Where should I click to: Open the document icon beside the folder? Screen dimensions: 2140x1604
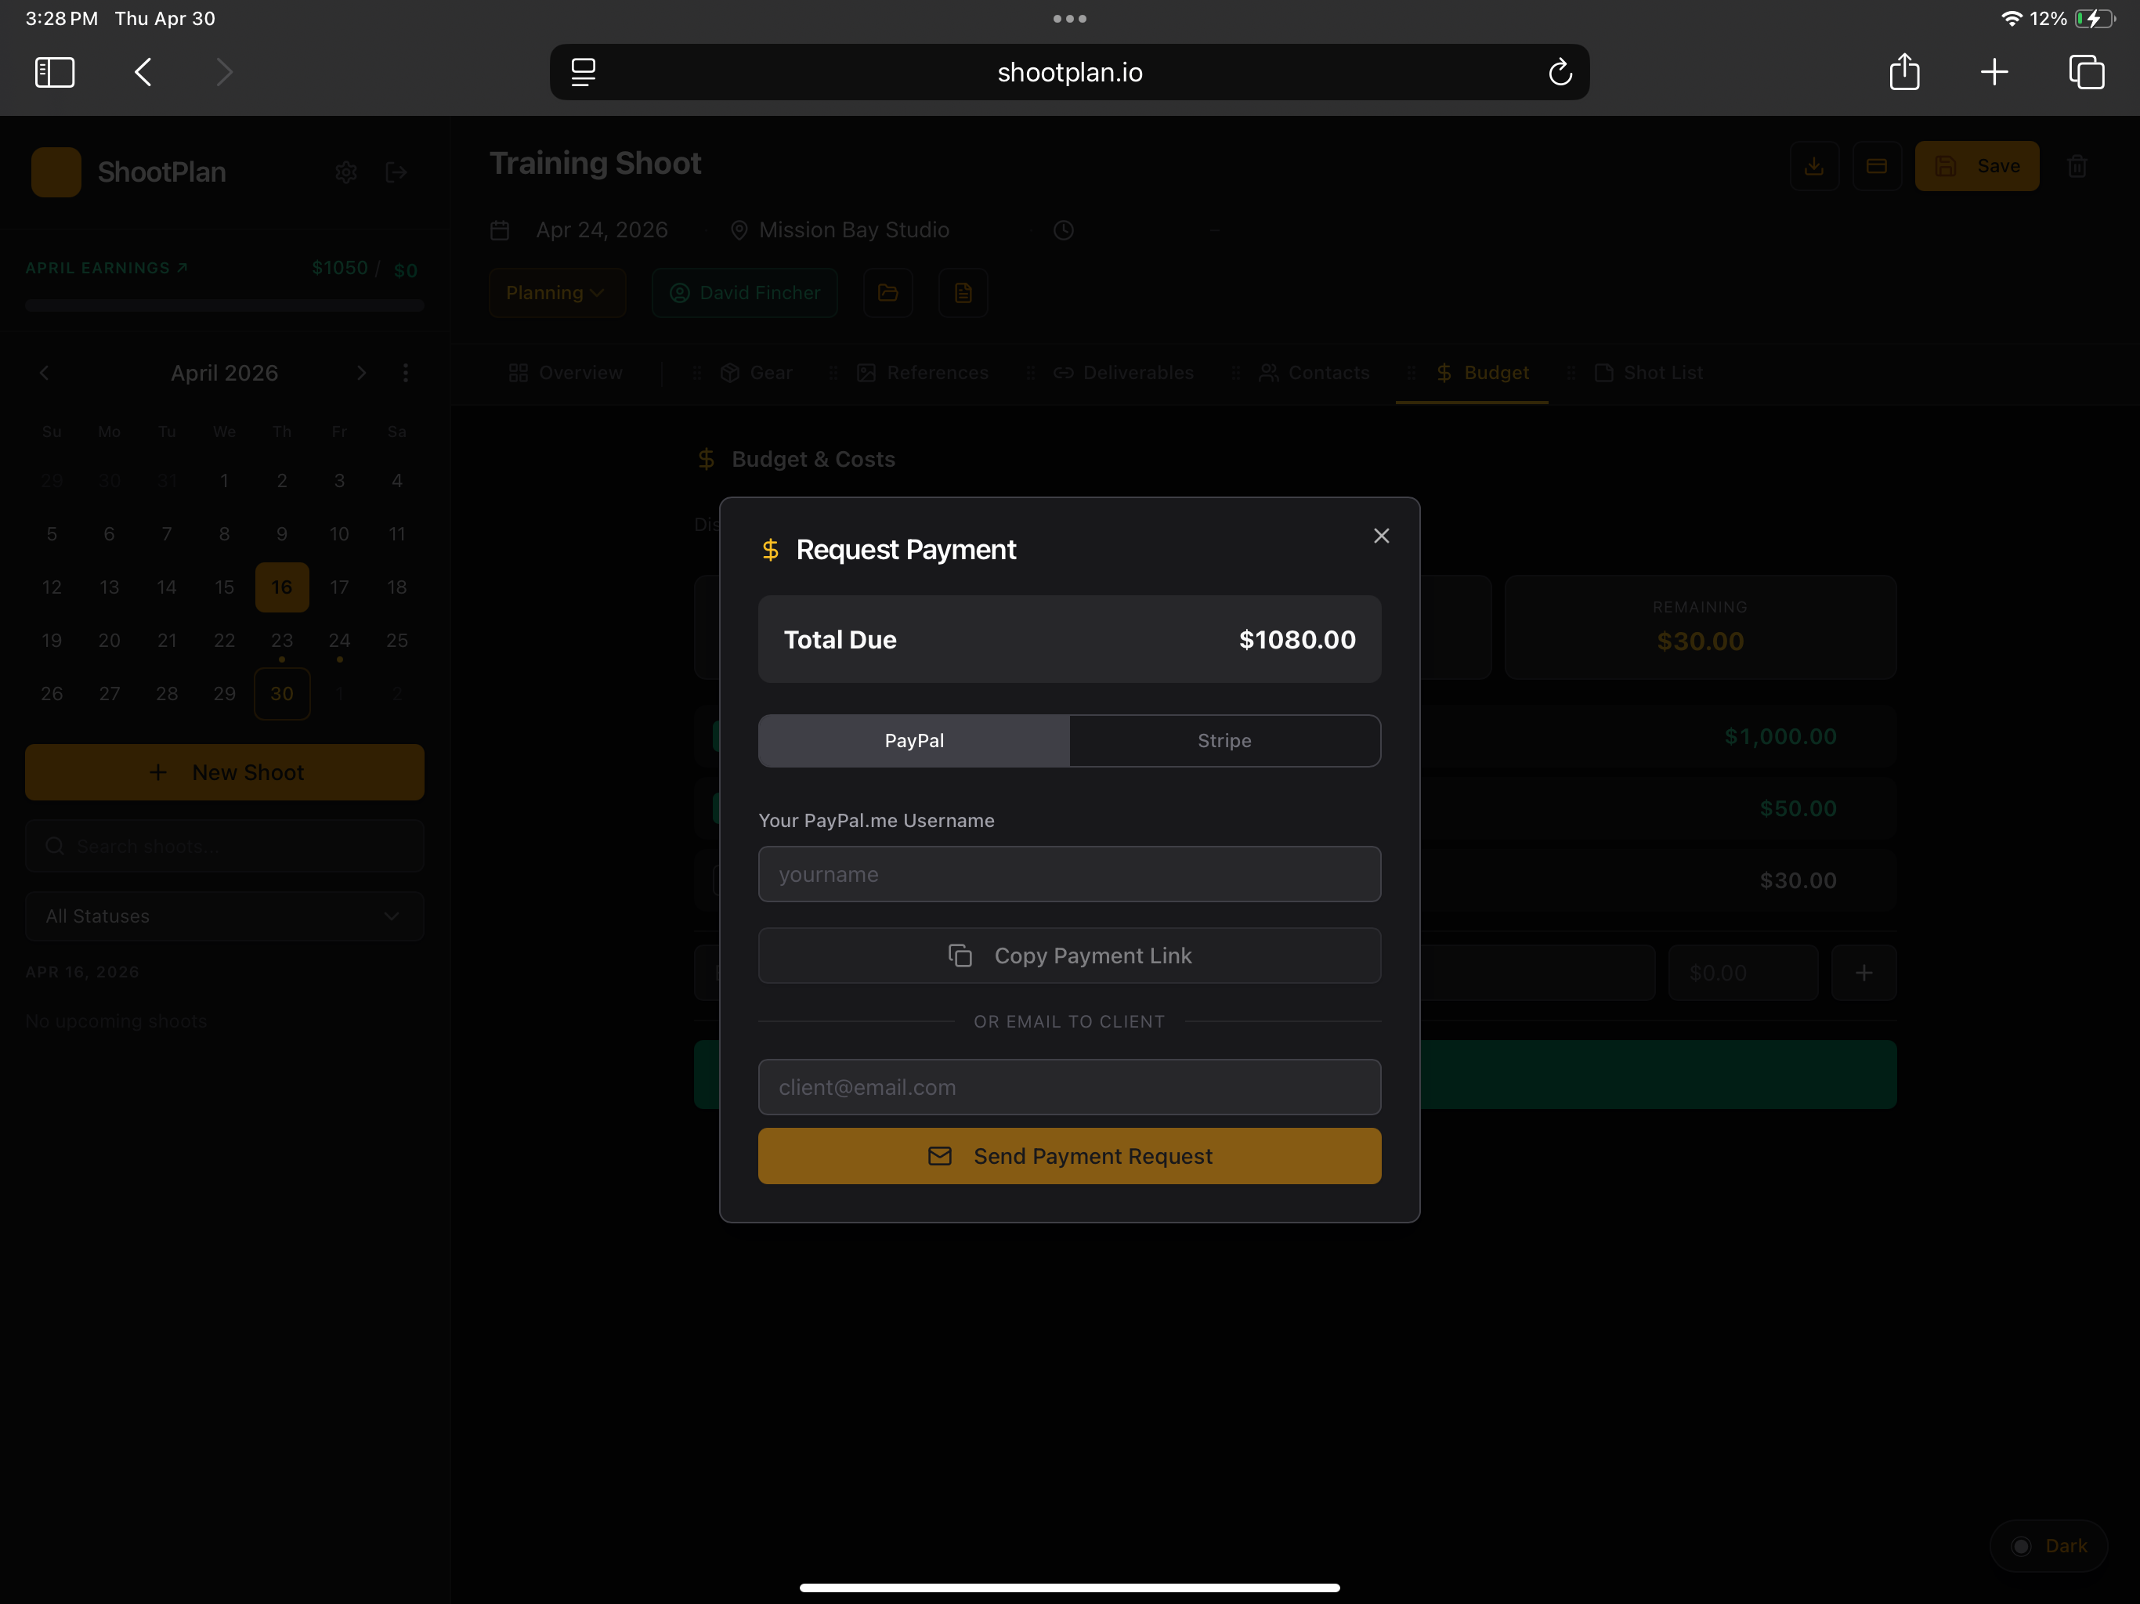click(x=963, y=292)
